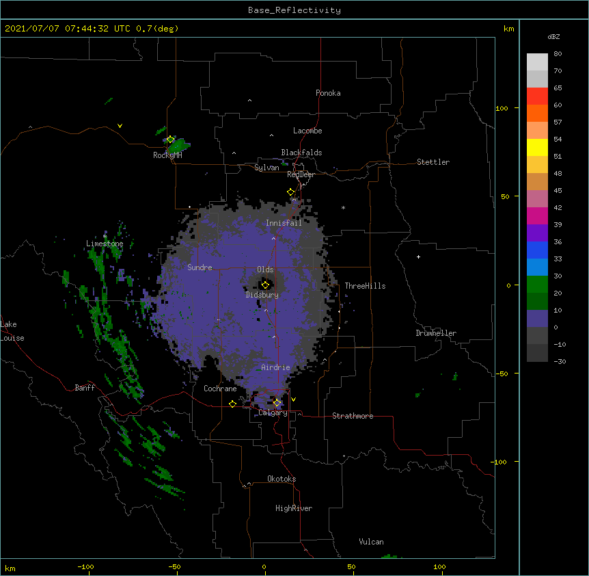The width and height of the screenshot is (589, 576).
Task: Click the yellow diamond marker above the Calgary label
Action: (x=277, y=403)
